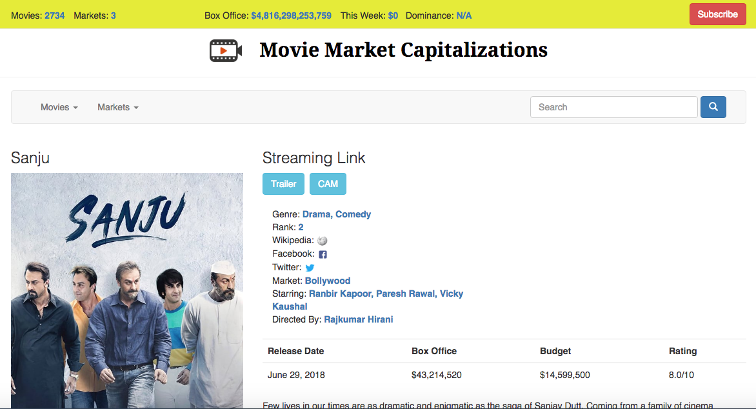Click the search magnifier icon
Screen dimensions: 756x409
[x=713, y=106]
